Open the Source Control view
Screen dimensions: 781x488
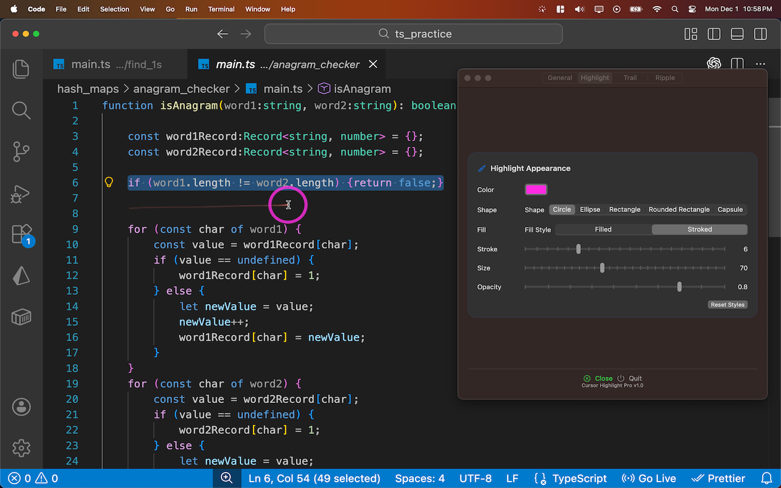click(x=21, y=152)
